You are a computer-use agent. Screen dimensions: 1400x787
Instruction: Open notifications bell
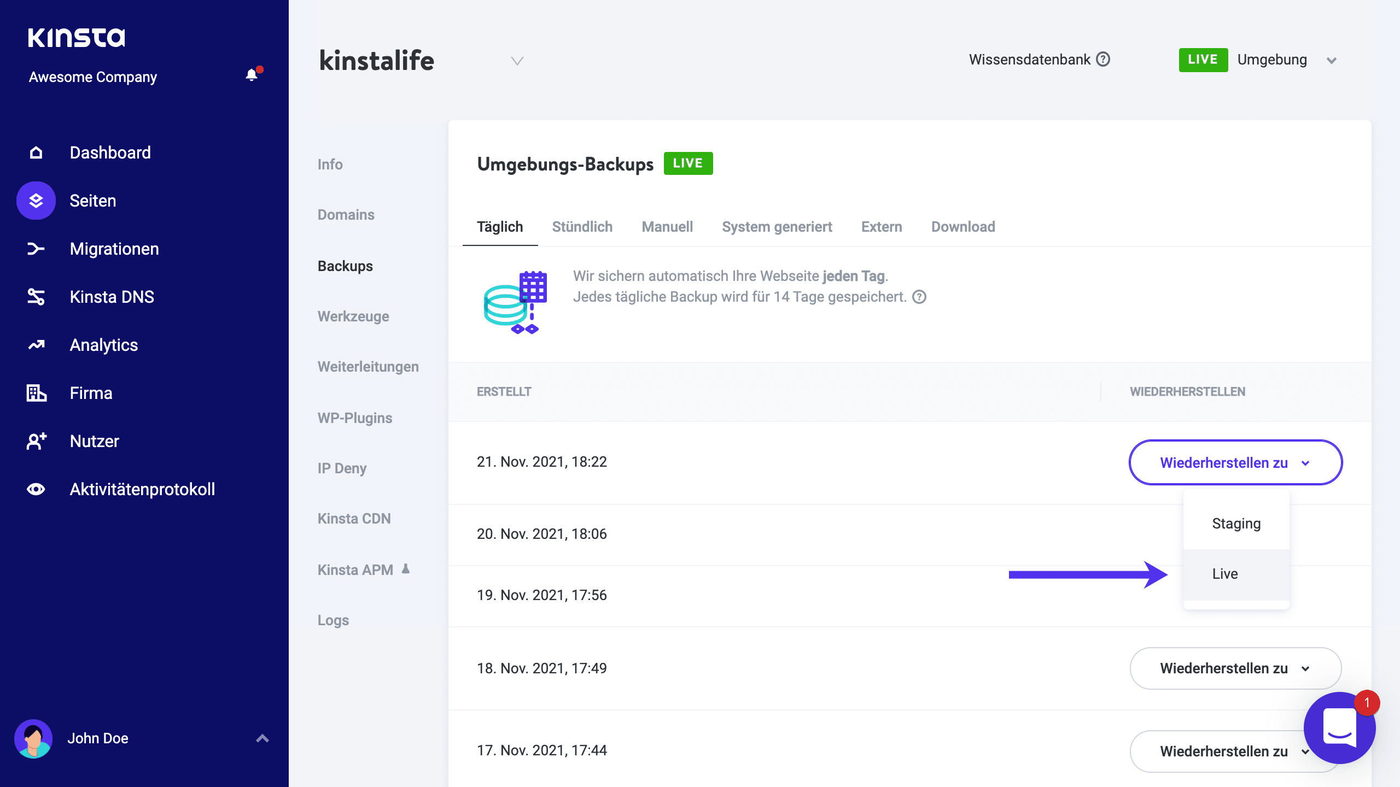pos(252,75)
